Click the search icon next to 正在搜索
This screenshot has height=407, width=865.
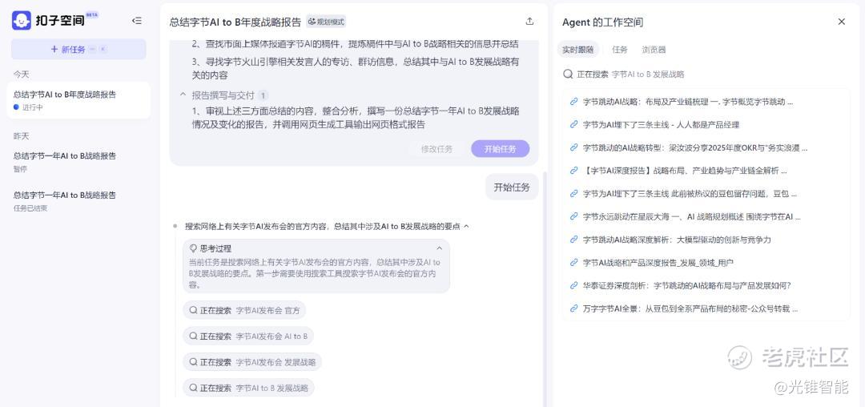(x=568, y=74)
